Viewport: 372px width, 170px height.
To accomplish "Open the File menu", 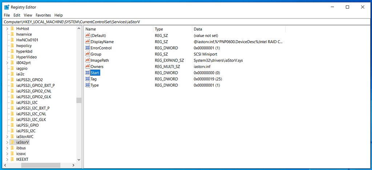I will pos(7,15).
